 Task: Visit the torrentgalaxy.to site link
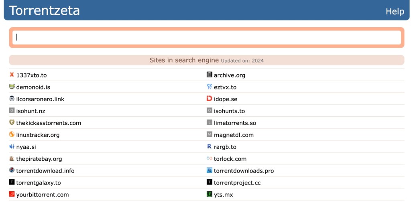click(39, 183)
